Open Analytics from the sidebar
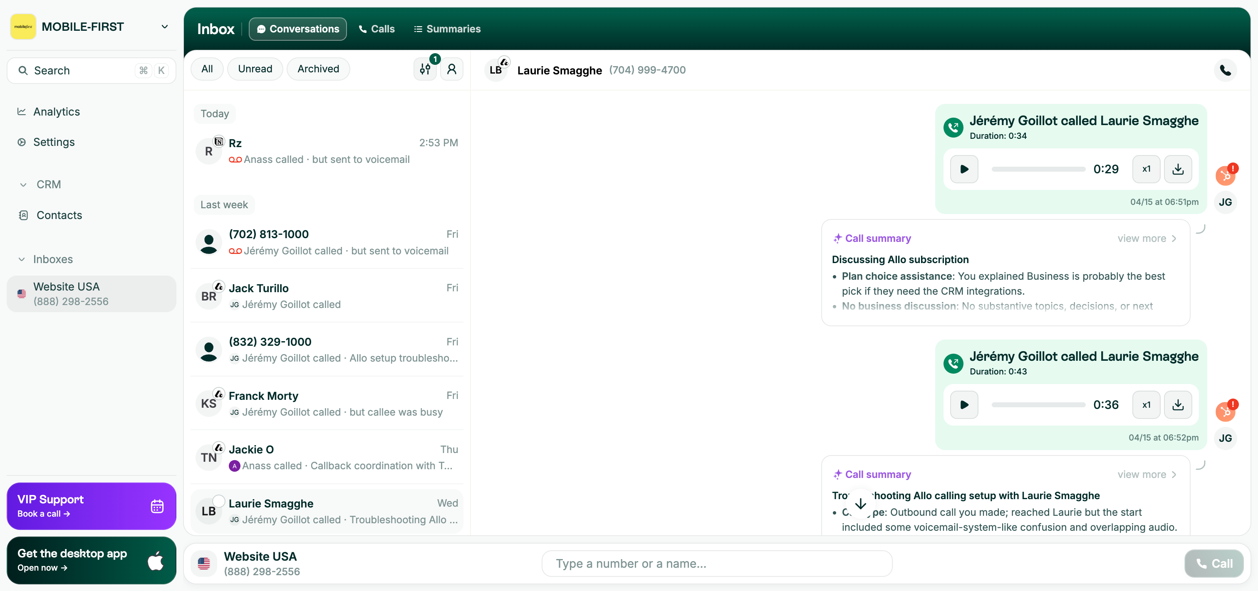Viewport: 1258px width, 591px height. point(56,112)
